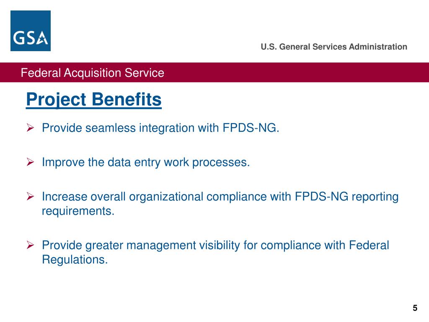This screenshot has height=322, width=429.
Task: Click 'U.S. General Services Administration' header text
Action: (x=334, y=47)
